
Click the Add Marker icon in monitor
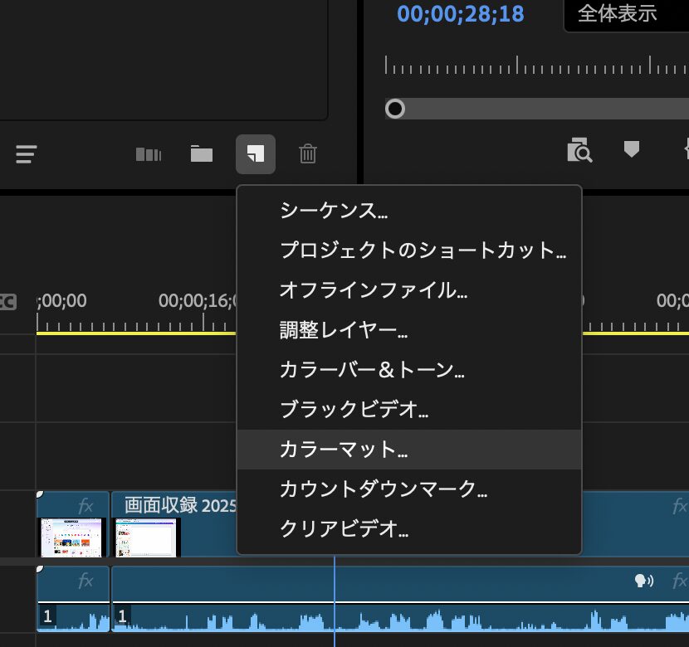(632, 149)
